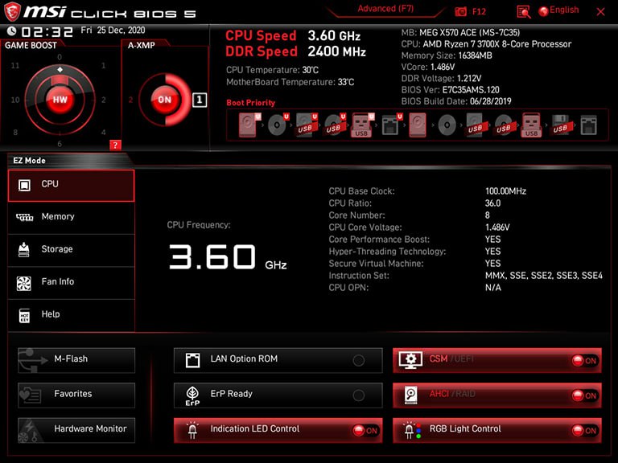Select A-XMP profile 1
618x463 pixels.
pyautogui.click(x=200, y=100)
